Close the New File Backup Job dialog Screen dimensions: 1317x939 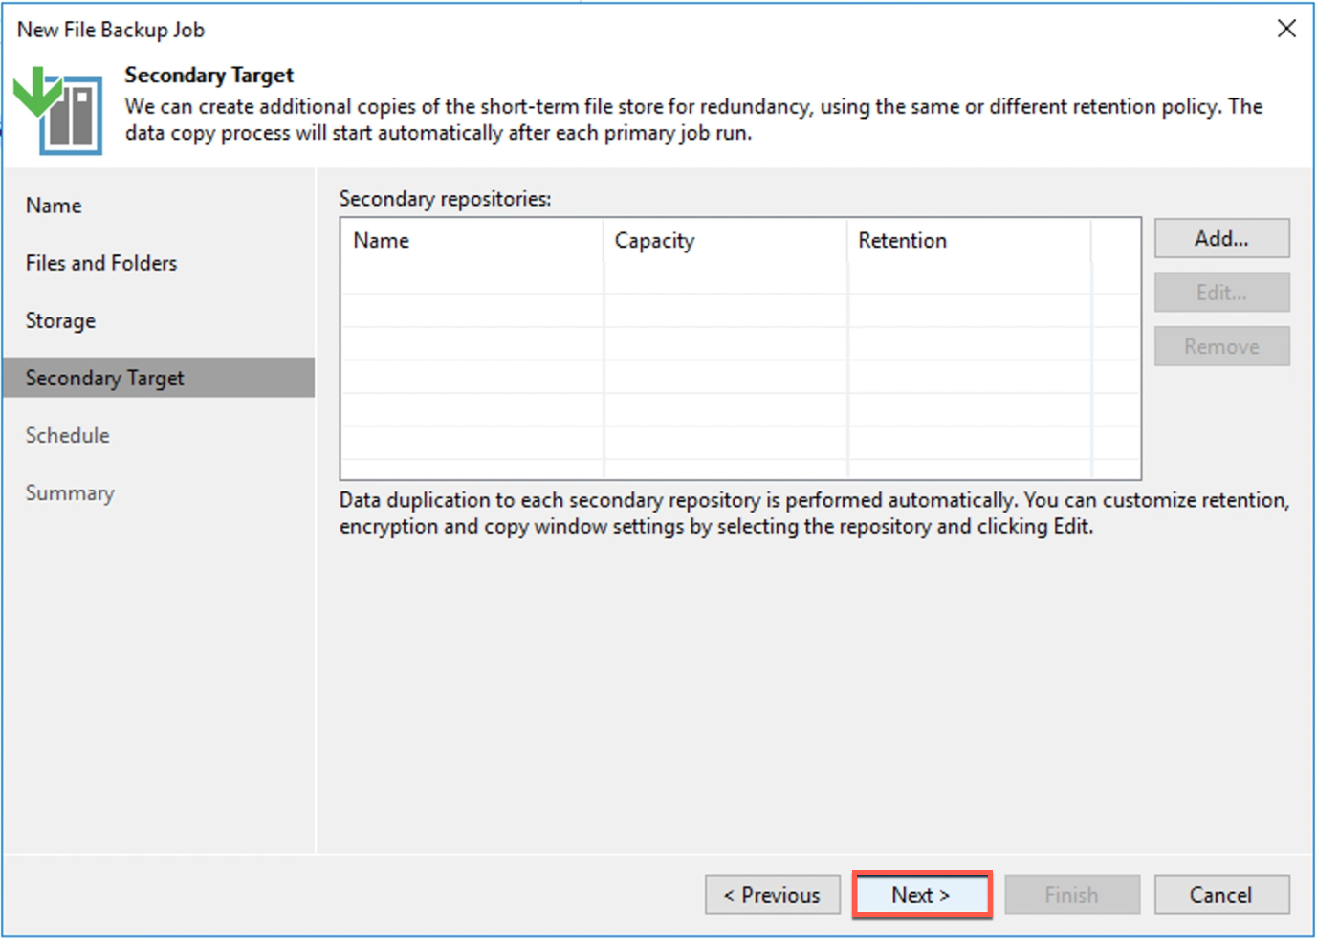(x=1286, y=29)
